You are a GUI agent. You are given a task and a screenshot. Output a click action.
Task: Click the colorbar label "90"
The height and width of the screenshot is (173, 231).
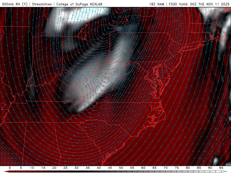(x=210, y=168)
